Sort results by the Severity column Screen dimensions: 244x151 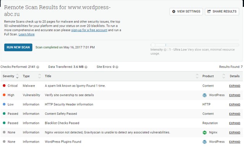[x=18, y=76]
